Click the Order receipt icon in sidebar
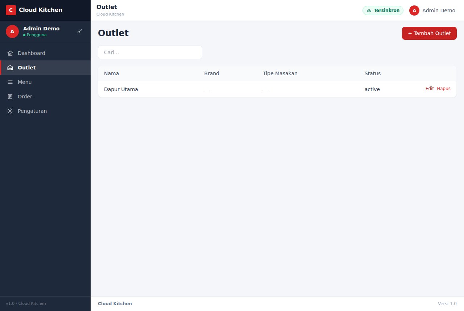Viewport: 464px width, 311px height. [x=10, y=97]
